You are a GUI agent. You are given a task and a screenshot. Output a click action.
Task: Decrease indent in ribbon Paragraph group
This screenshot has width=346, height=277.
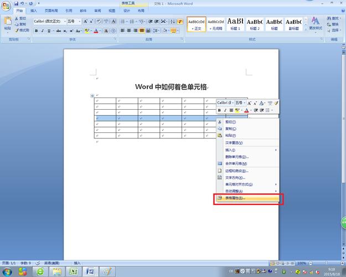pyautogui.click(x=151, y=22)
